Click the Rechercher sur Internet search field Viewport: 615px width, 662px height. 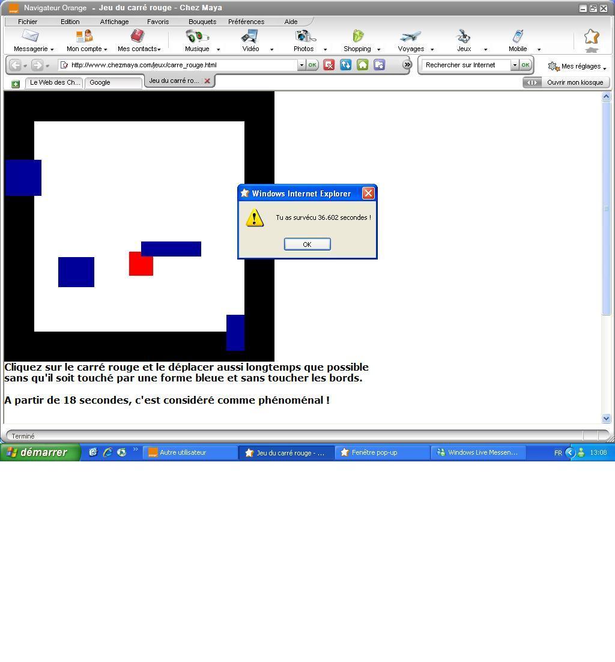[467, 65]
